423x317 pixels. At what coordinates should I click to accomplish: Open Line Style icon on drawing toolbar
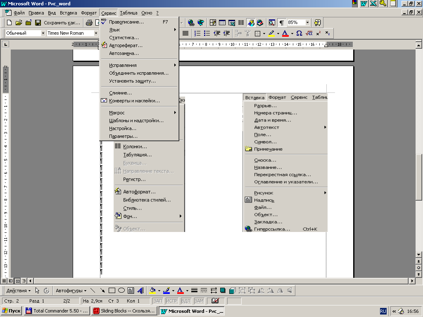click(194, 291)
